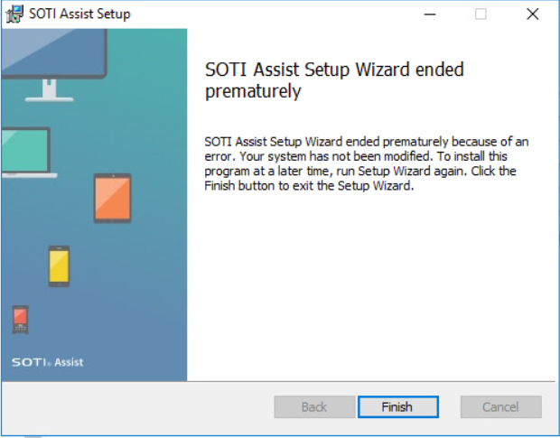
Task: Click the red rugged handheld device illustration
Action: pos(21,320)
